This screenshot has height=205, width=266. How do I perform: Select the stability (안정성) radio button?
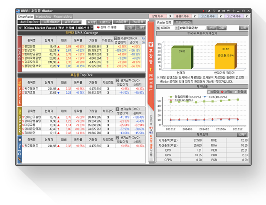tap(236, 92)
